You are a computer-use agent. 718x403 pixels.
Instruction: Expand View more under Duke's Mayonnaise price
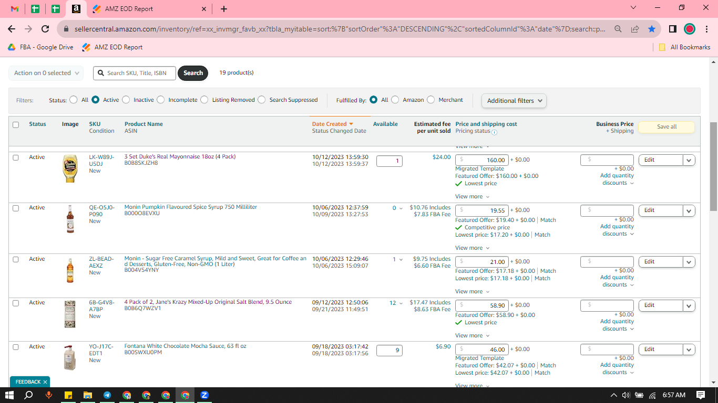click(x=472, y=197)
